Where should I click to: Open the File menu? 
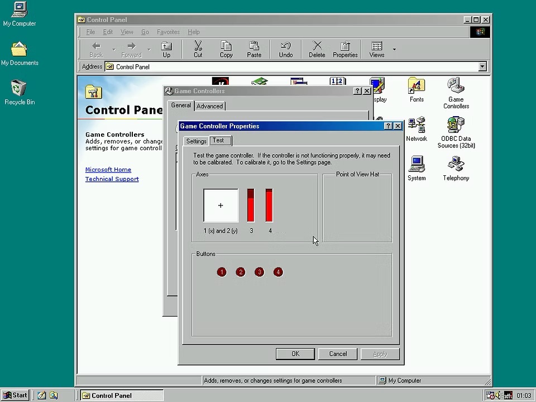pyautogui.click(x=90, y=32)
